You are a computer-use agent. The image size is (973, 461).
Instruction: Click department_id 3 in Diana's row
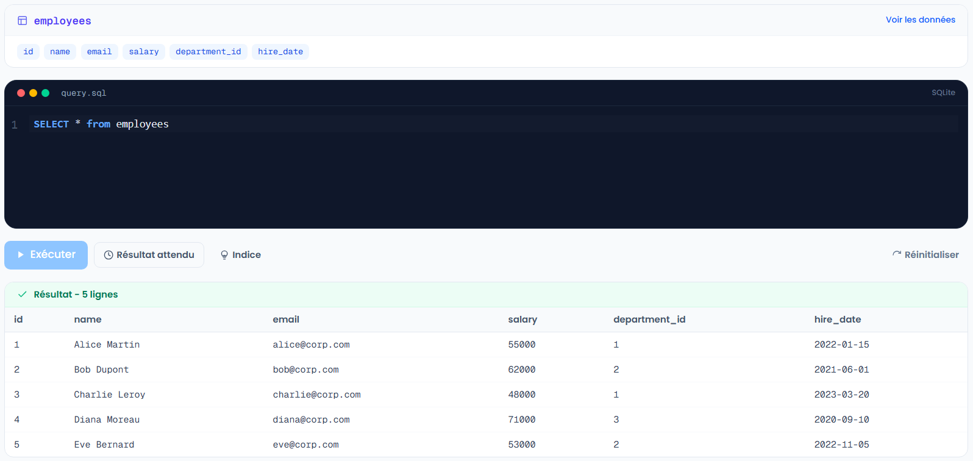pyautogui.click(x=616, y=420)
